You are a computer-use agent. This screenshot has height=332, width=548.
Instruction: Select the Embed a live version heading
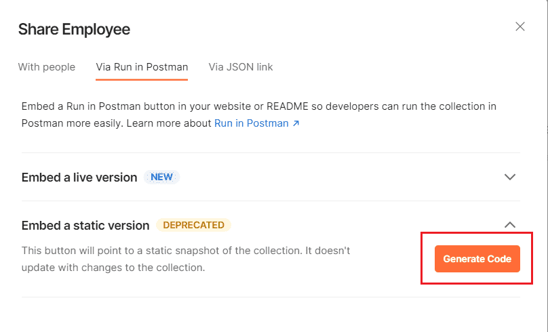point(79,178)
